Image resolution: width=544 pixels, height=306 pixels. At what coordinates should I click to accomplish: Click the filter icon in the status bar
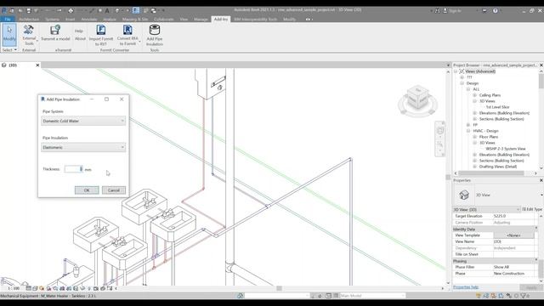point(523,296)
